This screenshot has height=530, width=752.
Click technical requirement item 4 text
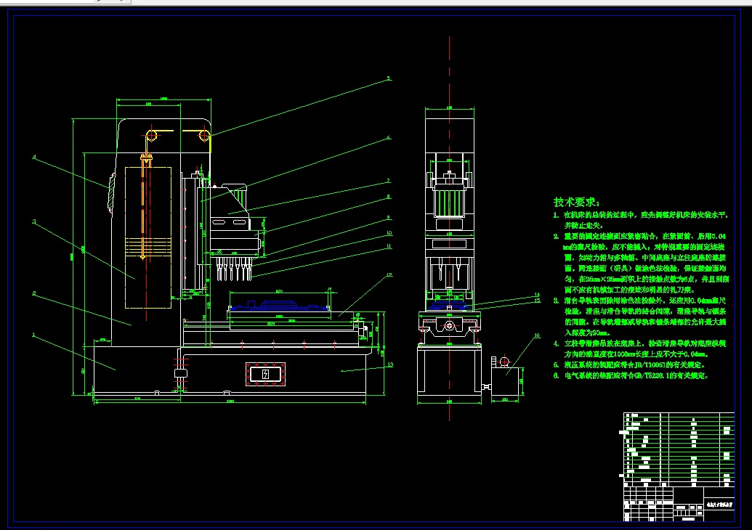point(640,349)
